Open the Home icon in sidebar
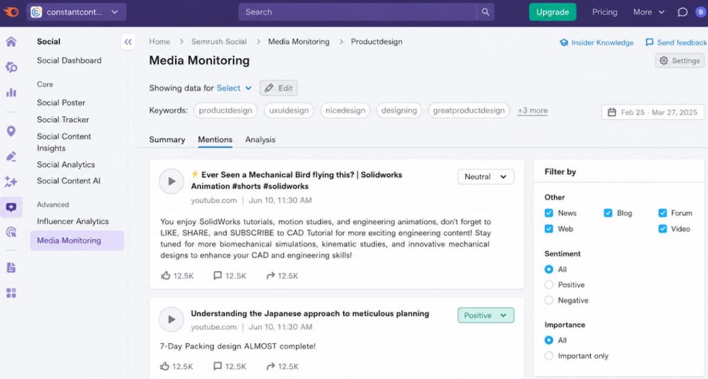The width and height of the screenshot is (708, 379). tap(11, 42)
